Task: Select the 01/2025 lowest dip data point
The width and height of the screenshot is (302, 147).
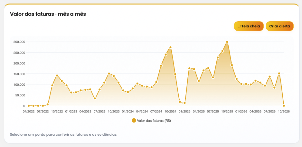Action: [x=184, y=103]
